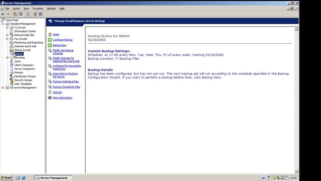Expand the Licensing node

coord(7,58)
